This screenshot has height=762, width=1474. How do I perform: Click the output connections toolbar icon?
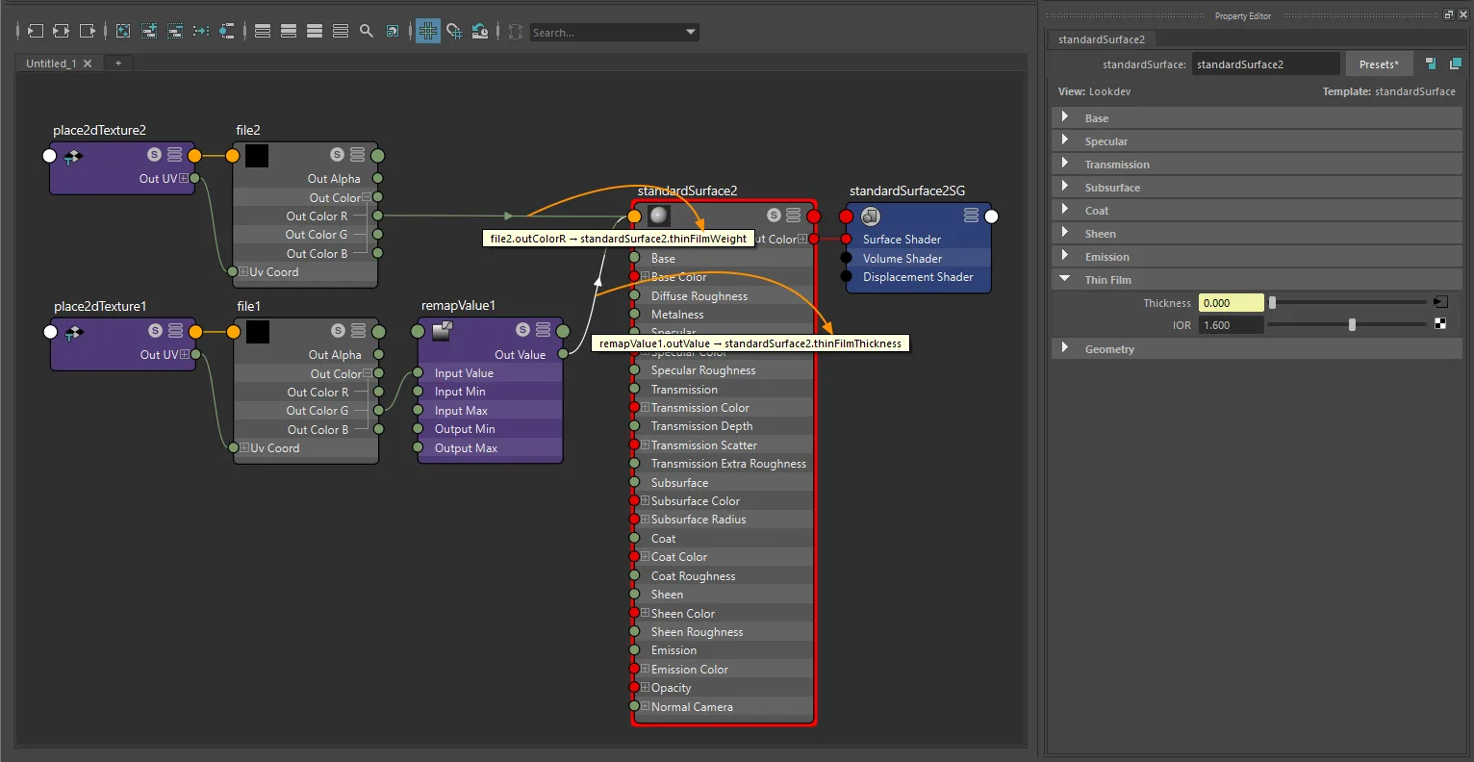click(87, 31)
